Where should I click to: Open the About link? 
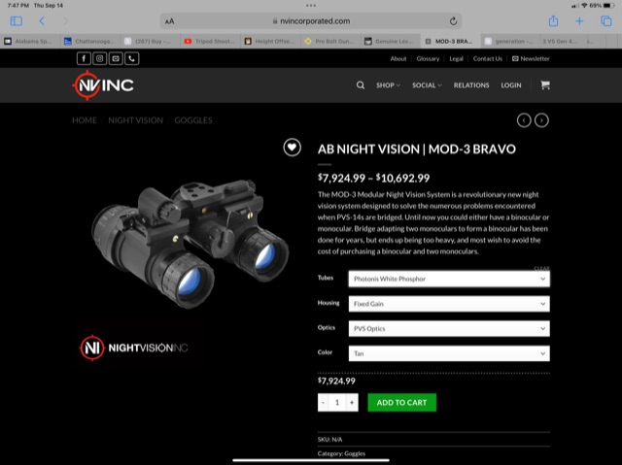click(398, 58)
